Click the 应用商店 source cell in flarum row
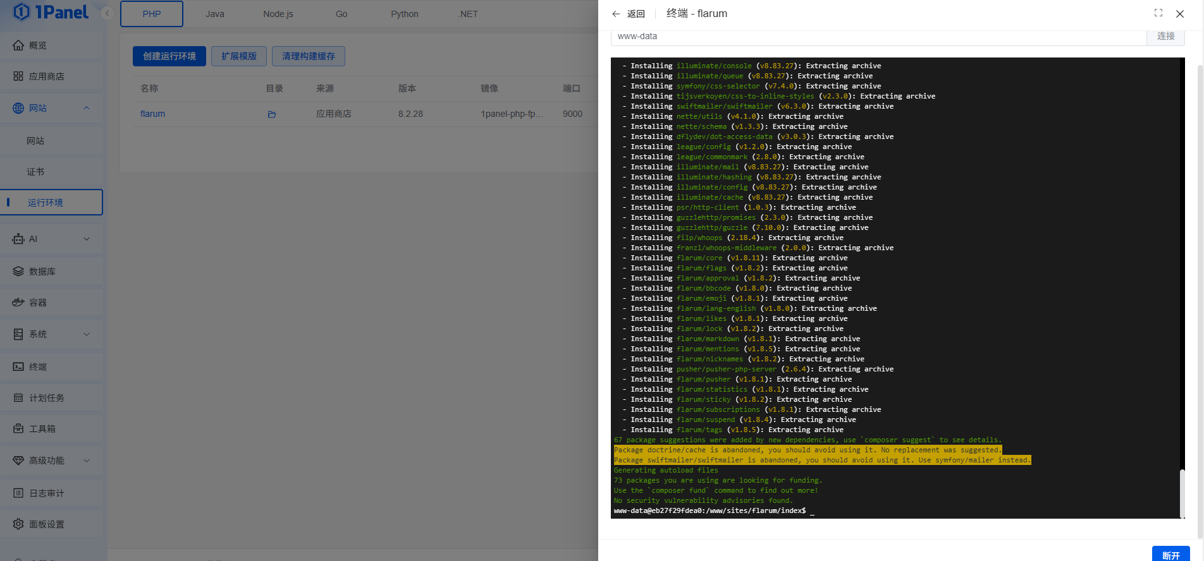This screenshot has width=1204, height=561. 334,114
